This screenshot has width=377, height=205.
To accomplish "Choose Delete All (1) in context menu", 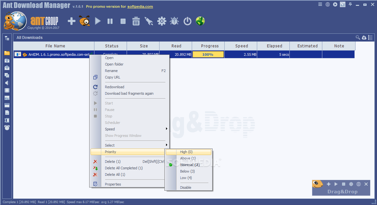I will (x=128, y=175).
